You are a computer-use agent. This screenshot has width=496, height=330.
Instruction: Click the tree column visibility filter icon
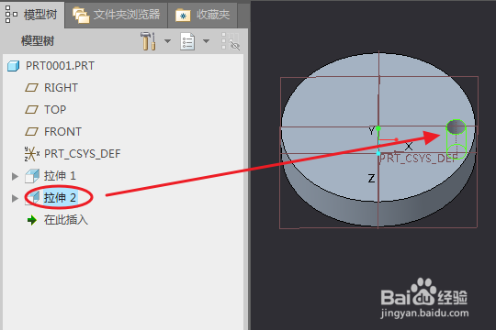pyautogui.click(x=231, y=41)
